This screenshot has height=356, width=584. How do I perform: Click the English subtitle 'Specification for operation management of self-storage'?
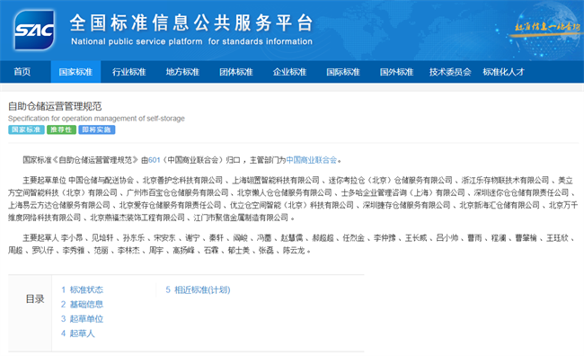pyautogui.click(x=96, y=119)
